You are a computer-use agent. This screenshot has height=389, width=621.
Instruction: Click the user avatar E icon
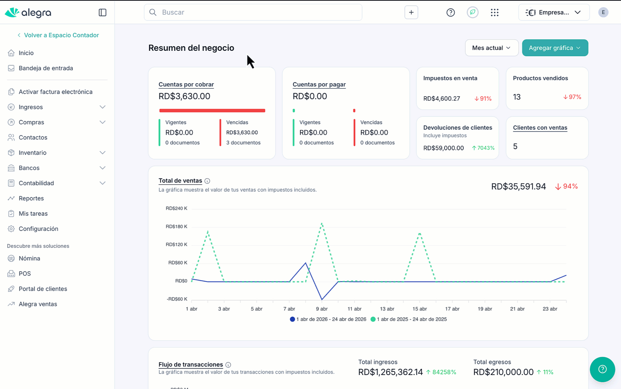pyautogui.click(x=603, y=12)
